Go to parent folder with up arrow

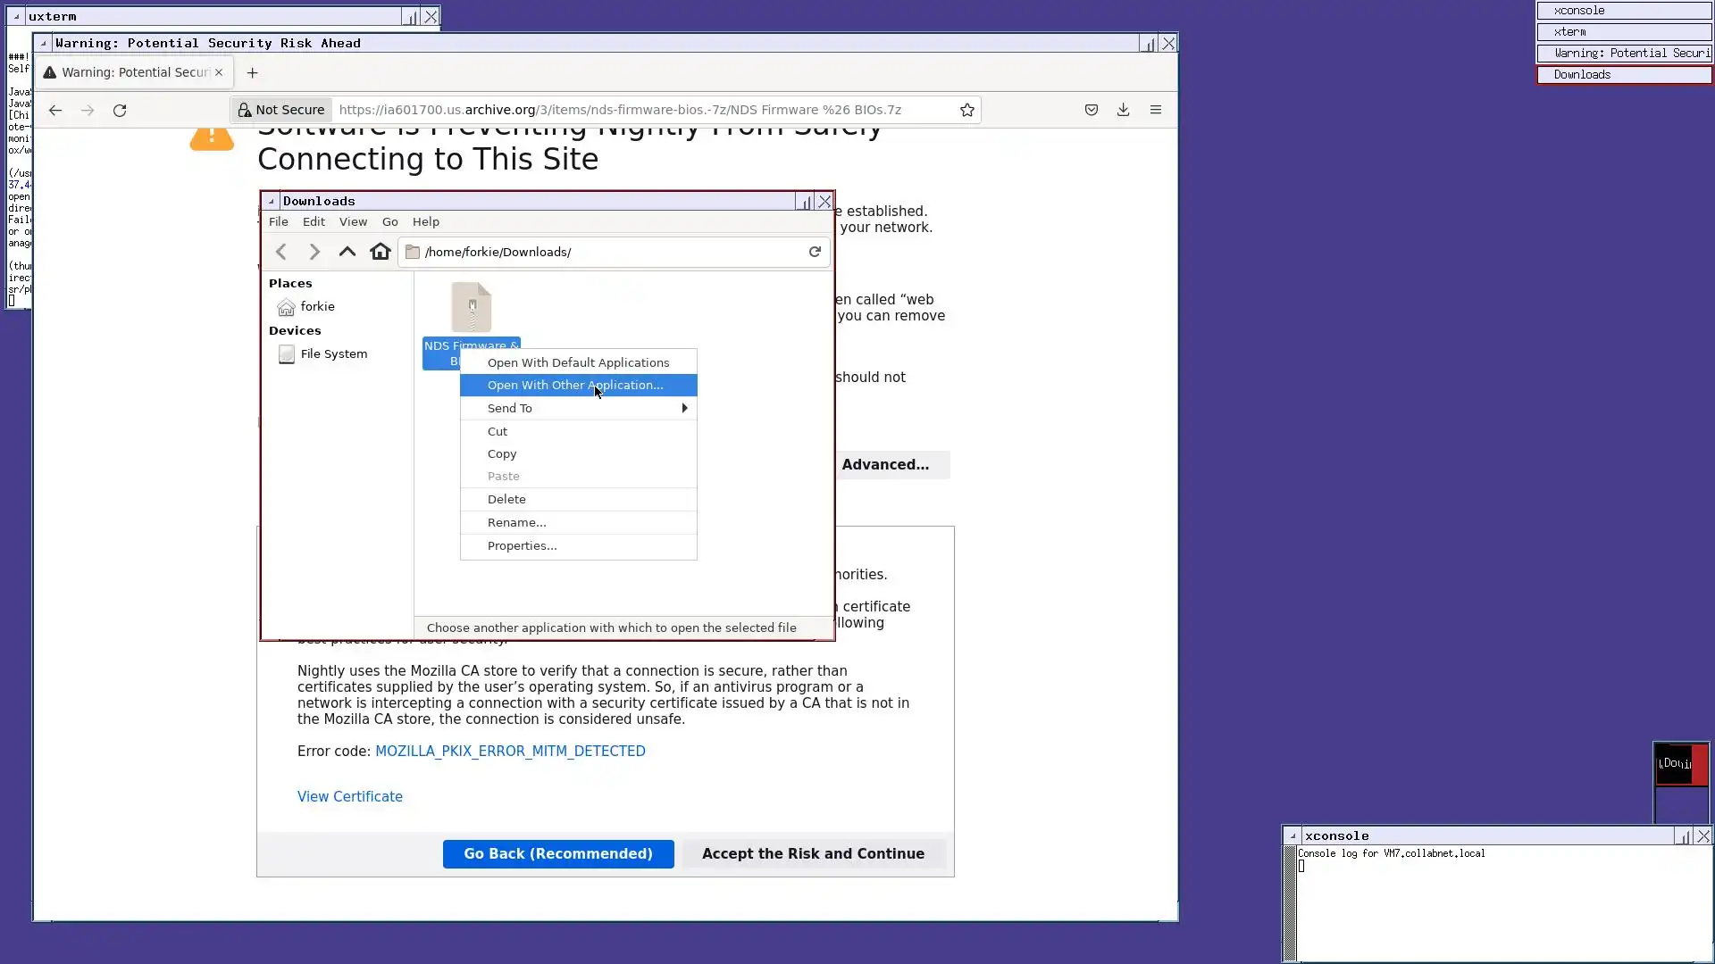[x=347, y=252]
